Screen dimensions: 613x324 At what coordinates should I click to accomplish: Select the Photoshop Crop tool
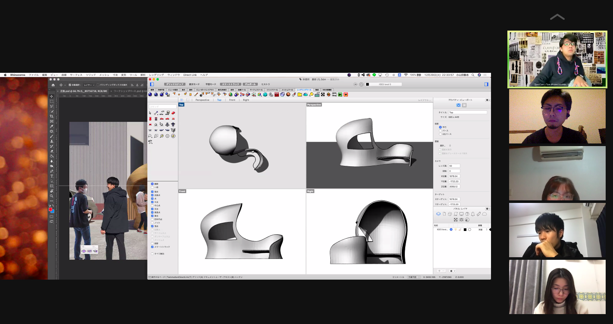click(x=52, y=116)
